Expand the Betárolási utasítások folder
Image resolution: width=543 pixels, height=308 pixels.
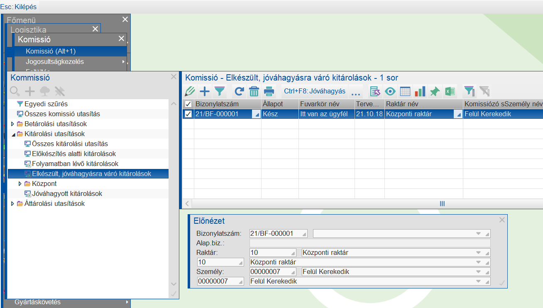point(12,124)
